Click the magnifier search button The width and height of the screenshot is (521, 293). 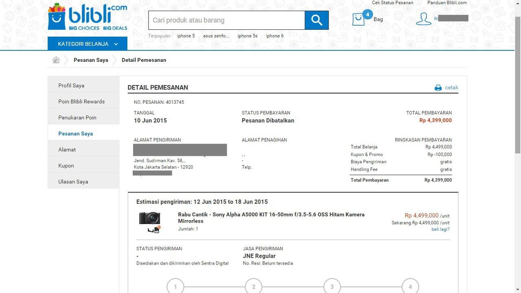[x=317, y=20]
